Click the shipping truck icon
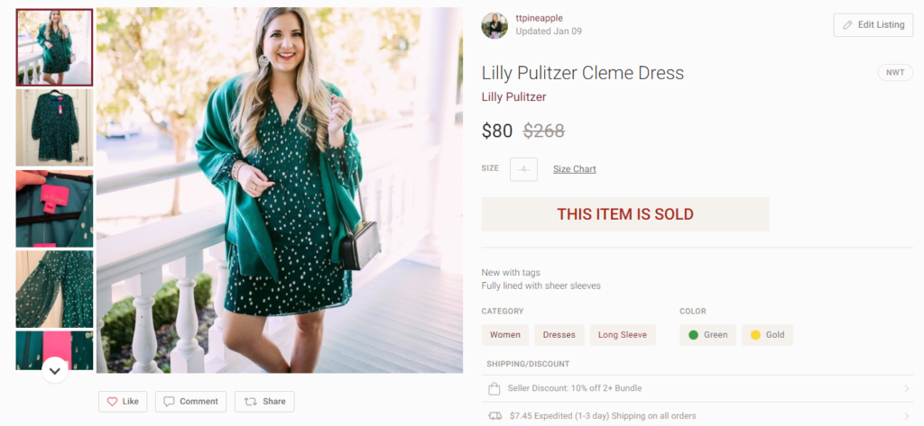The image size is (924, 426). coord(494,416)
